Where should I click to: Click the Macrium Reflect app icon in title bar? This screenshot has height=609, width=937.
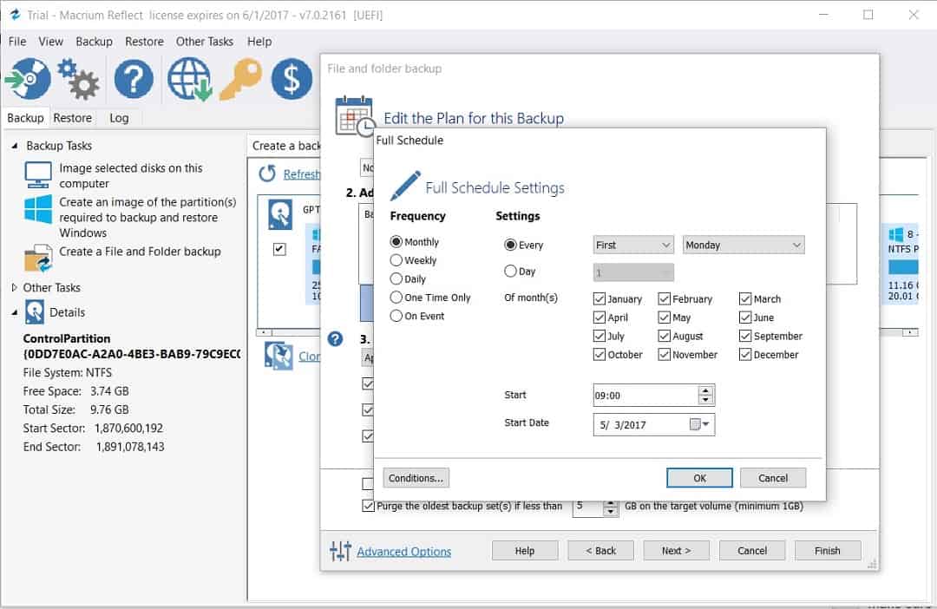click(15, 15)
